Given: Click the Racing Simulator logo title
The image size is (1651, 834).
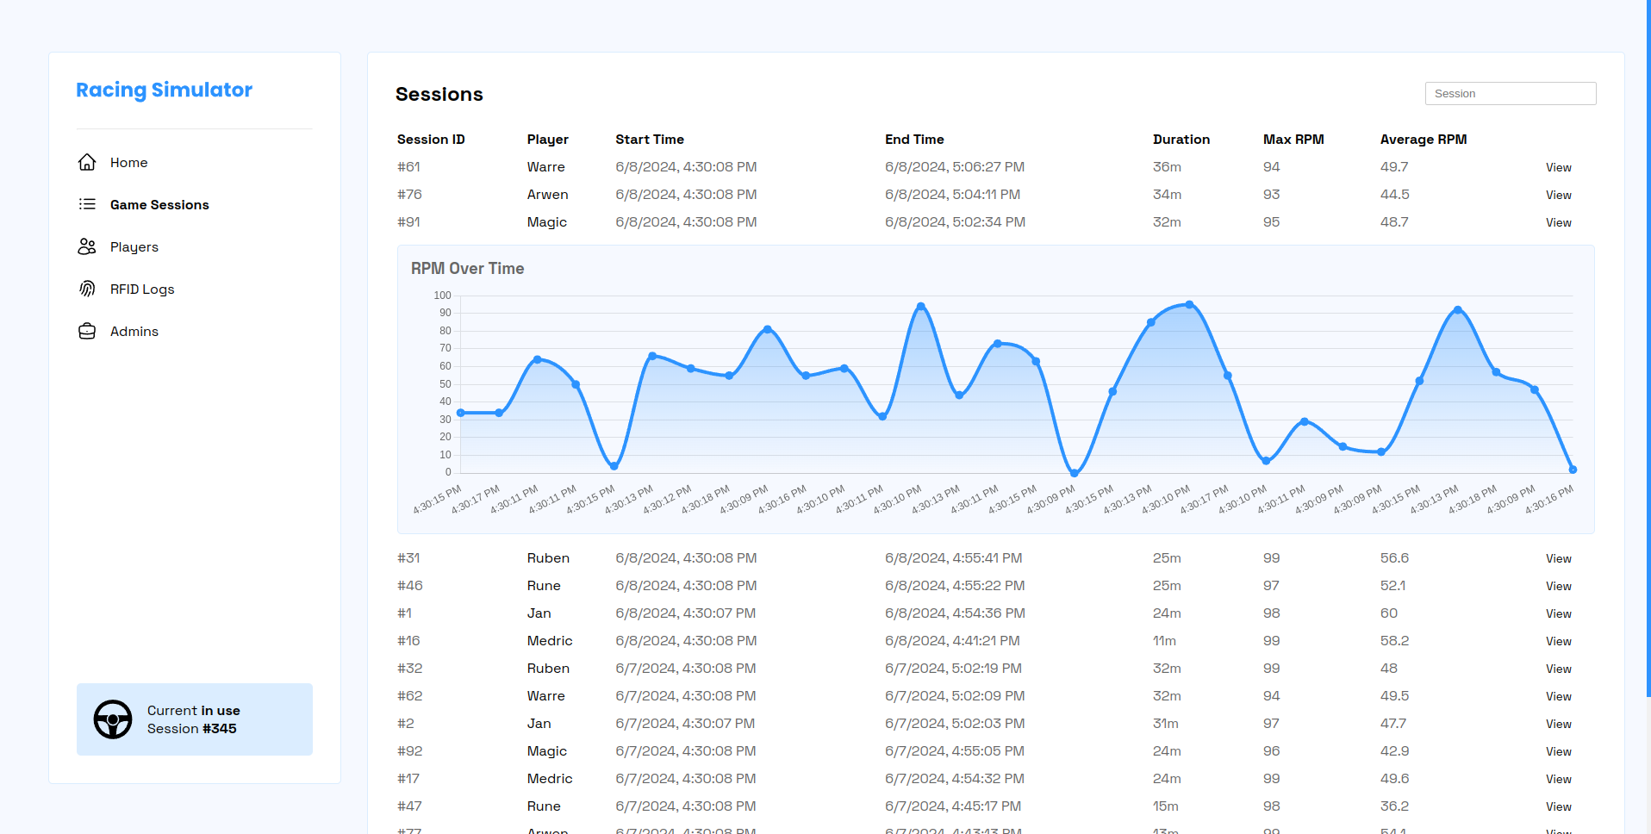Looking at the screenshot, I should click(164, 90).
